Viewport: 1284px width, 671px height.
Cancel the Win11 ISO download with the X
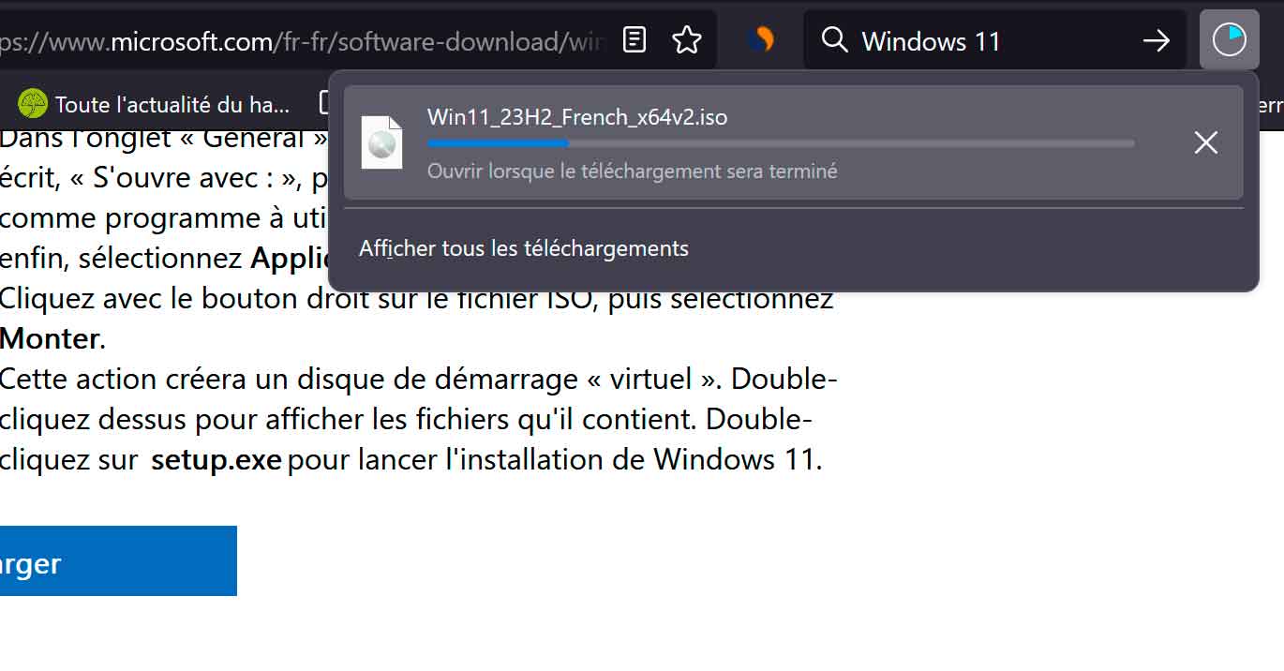point(1205,142)
